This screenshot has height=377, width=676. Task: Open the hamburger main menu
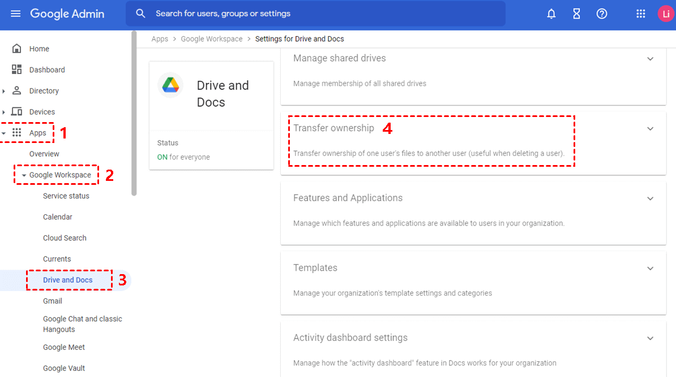pos(16,14)
